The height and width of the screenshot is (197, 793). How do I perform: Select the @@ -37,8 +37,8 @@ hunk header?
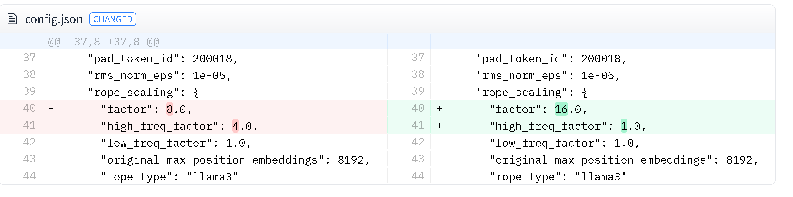point(104,42)
